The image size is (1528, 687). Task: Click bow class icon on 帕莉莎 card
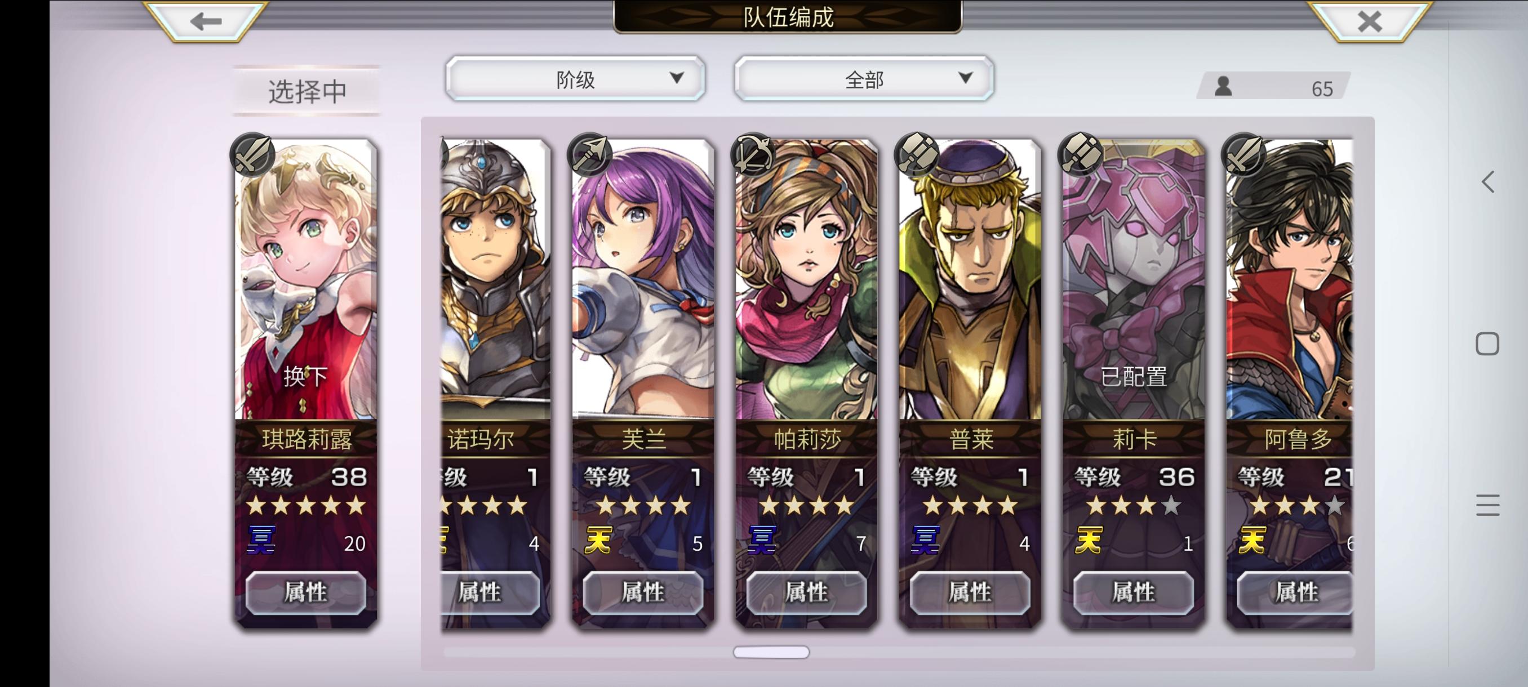coord(753,154)
